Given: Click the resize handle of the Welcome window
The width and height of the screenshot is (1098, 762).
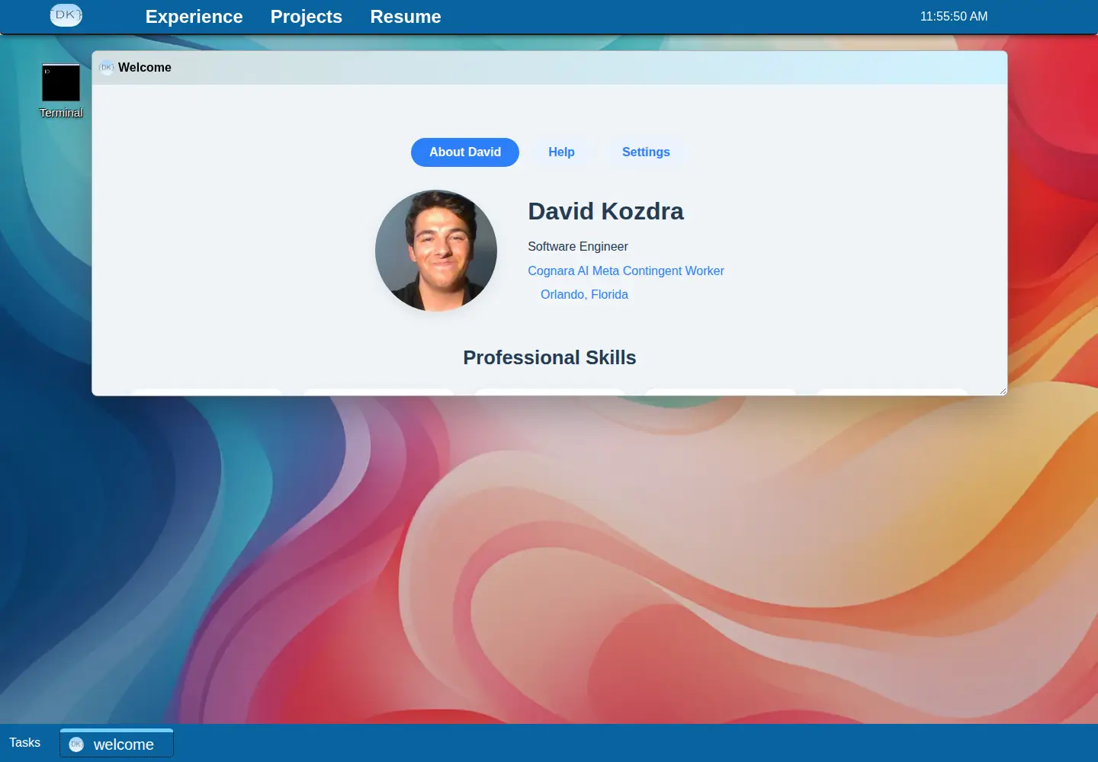Looking at the screenshot, I should point(1003,391).
